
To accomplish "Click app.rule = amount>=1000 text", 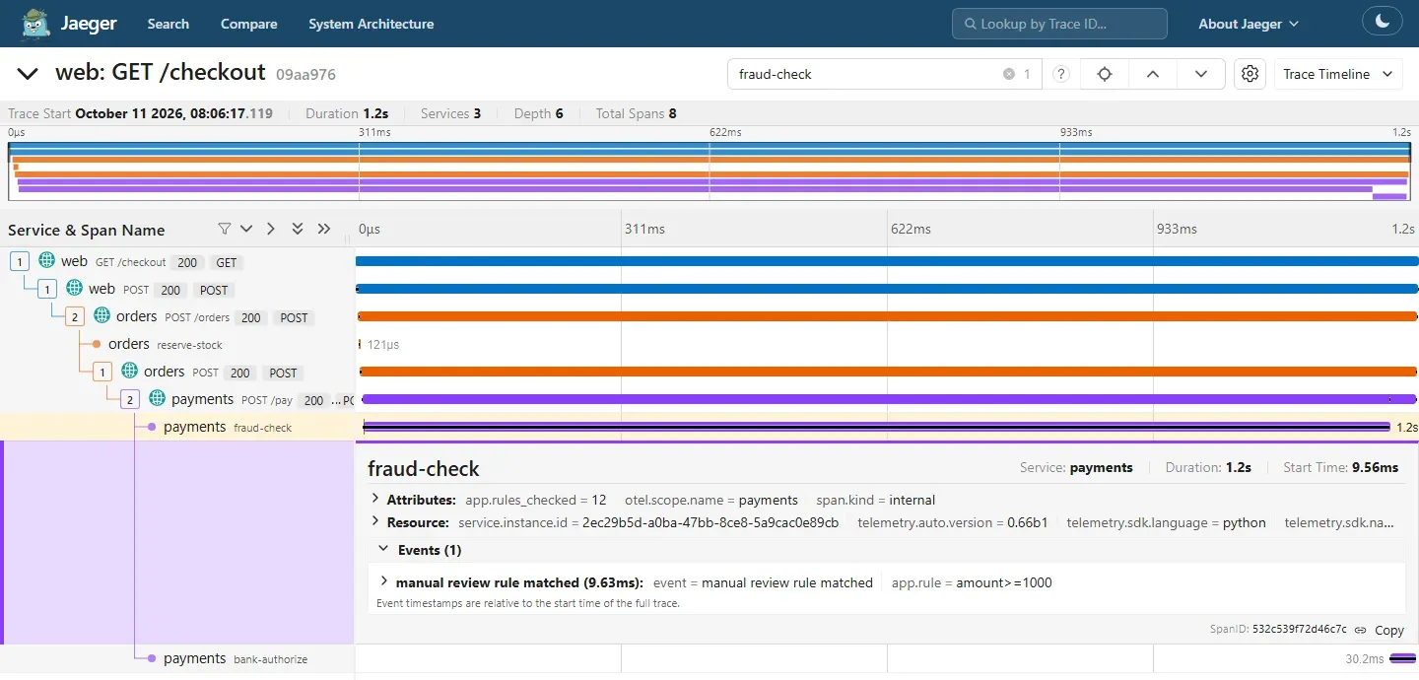I will tap(972, 582).
